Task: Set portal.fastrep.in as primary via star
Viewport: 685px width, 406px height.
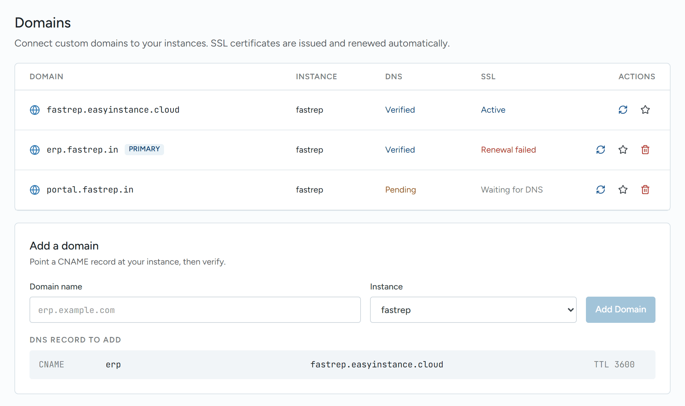Action: pos(623,190)
